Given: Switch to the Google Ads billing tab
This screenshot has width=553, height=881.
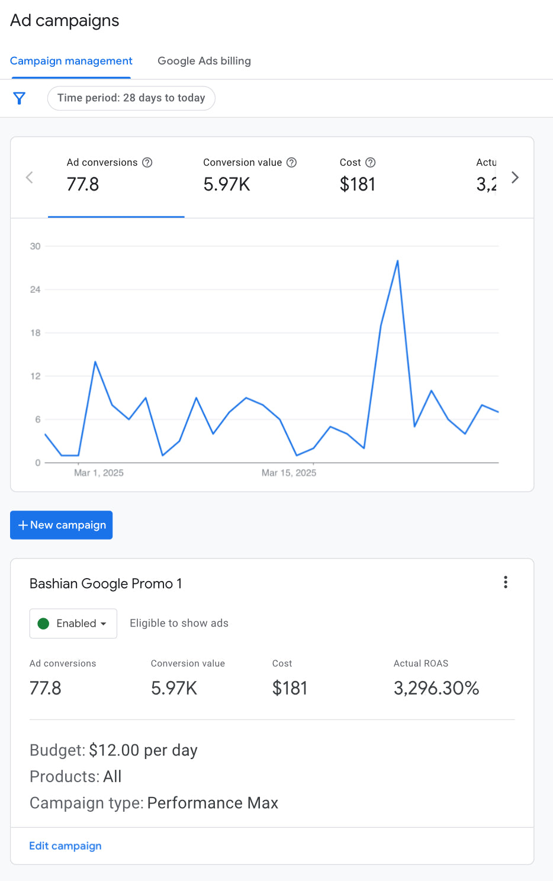Looking at the screenshot, I should (x=204, y=61).
